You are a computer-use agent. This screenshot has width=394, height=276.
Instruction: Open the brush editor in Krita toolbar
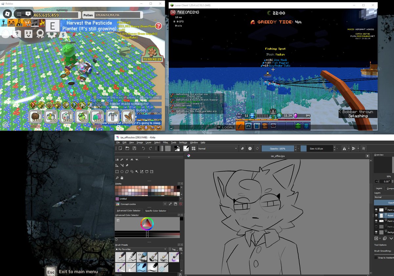coord(186,148)
